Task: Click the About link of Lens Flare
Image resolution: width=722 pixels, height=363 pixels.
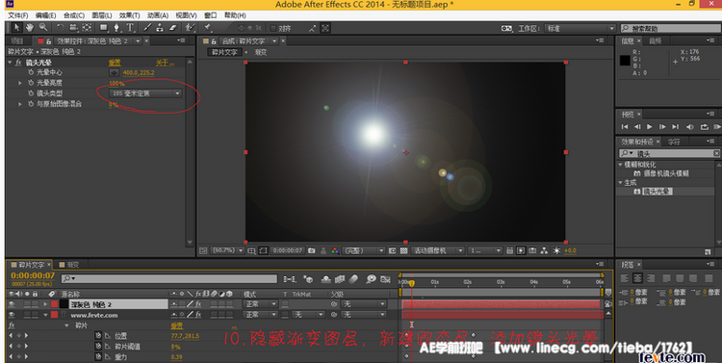Action: (165, 63)
